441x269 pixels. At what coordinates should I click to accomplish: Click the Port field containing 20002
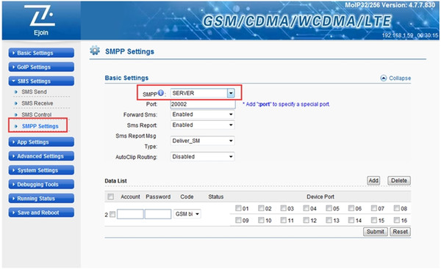[203, 104]
